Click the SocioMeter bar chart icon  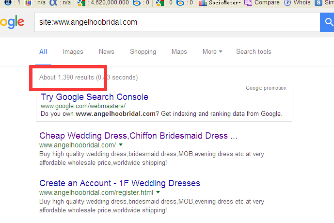[x=203, y=3]
